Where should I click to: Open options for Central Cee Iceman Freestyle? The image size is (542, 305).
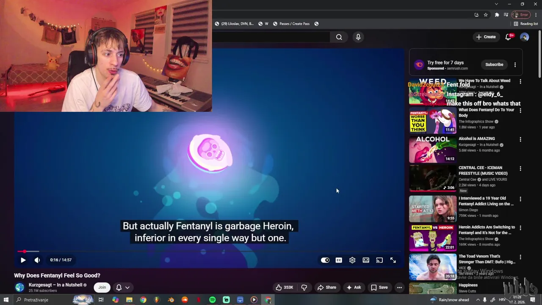[520, 169]
